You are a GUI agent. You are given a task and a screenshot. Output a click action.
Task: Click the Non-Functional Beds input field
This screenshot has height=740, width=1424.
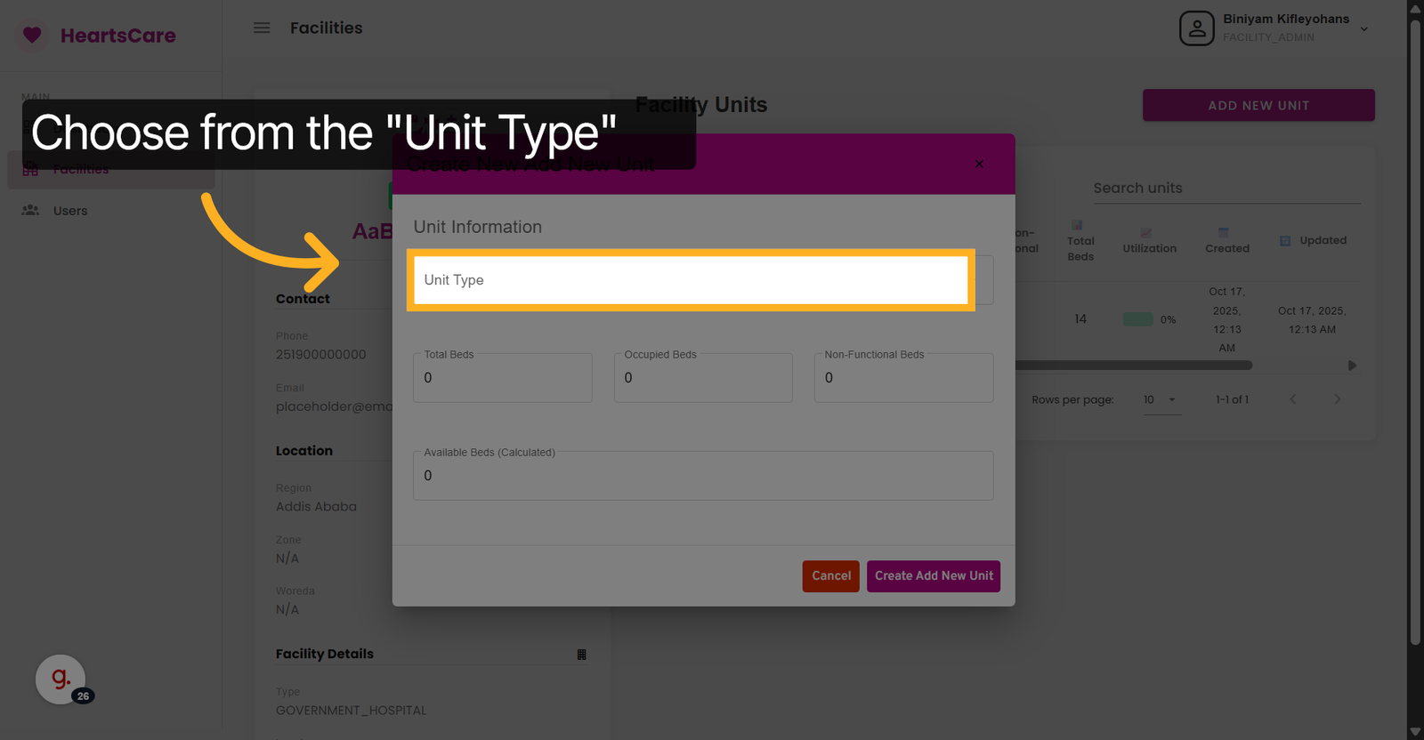(x=903, y=378)
